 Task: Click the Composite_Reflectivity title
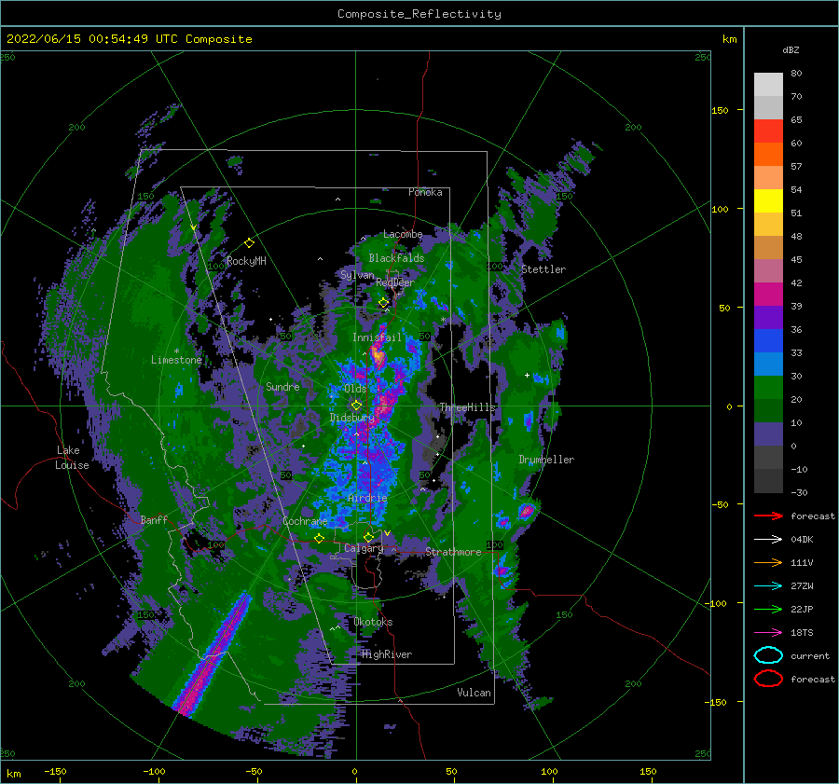click(419, 14)
